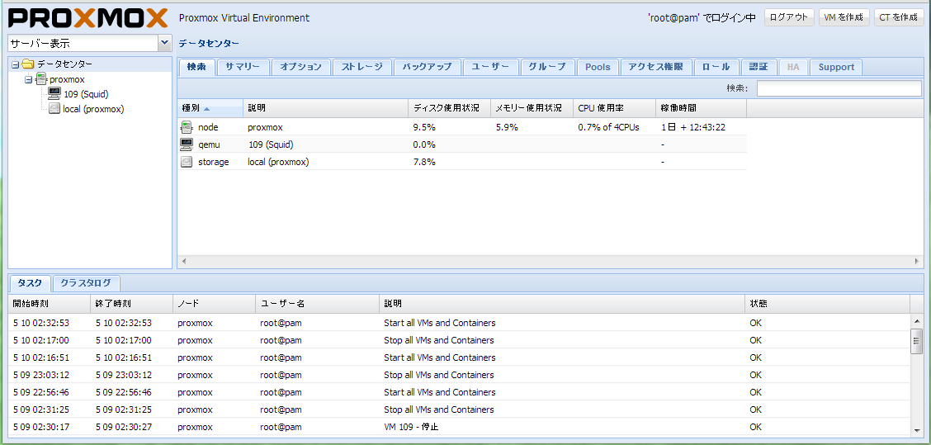
Task: Click the ログアウト button
Action: click(x=789, y=17)
